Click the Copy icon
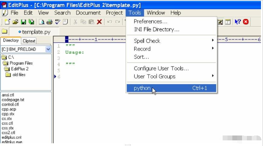This screenshot has height=146, width=263. pos(83,22)
